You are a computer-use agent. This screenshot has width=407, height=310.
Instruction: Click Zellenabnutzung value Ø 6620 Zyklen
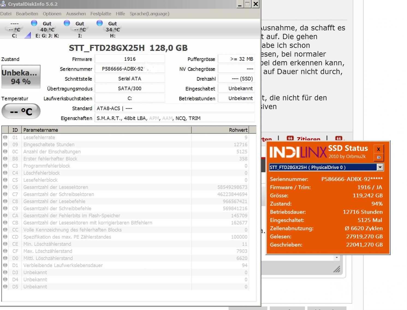[x=364, y=228]
